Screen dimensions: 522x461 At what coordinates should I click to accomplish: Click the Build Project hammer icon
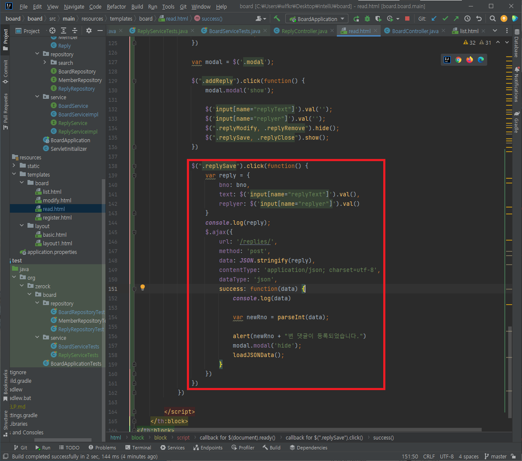pos(277,18)
